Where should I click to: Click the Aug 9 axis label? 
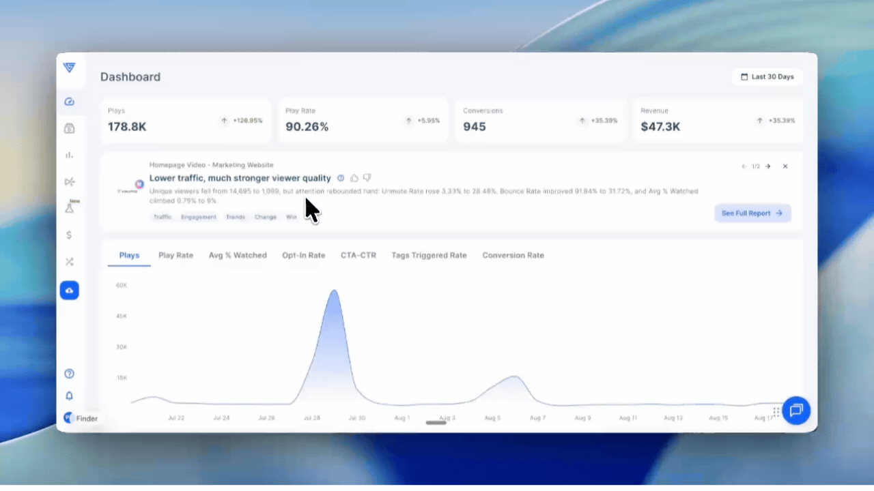582,418
